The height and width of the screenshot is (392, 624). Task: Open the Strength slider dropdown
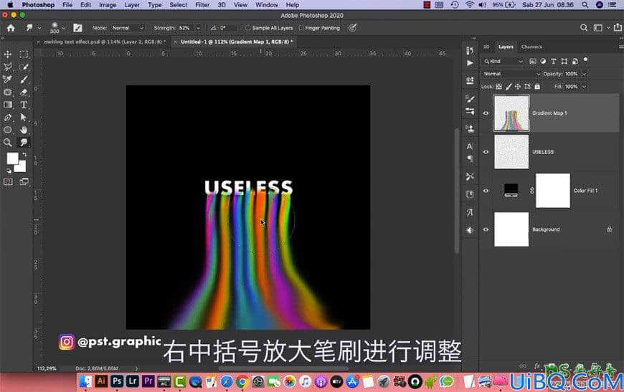pos(198,28)
